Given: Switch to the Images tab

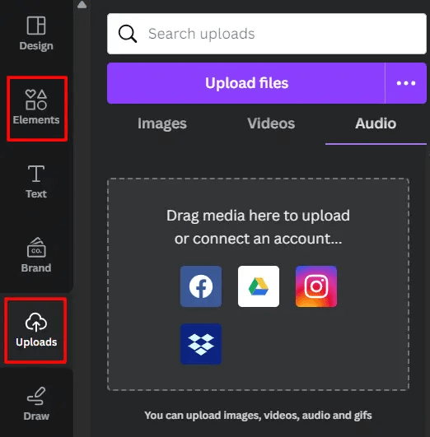Looking at the screenshot, I should [x=161, y=123].
